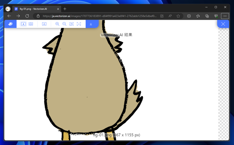Go forward in the browser

point(18,16)
